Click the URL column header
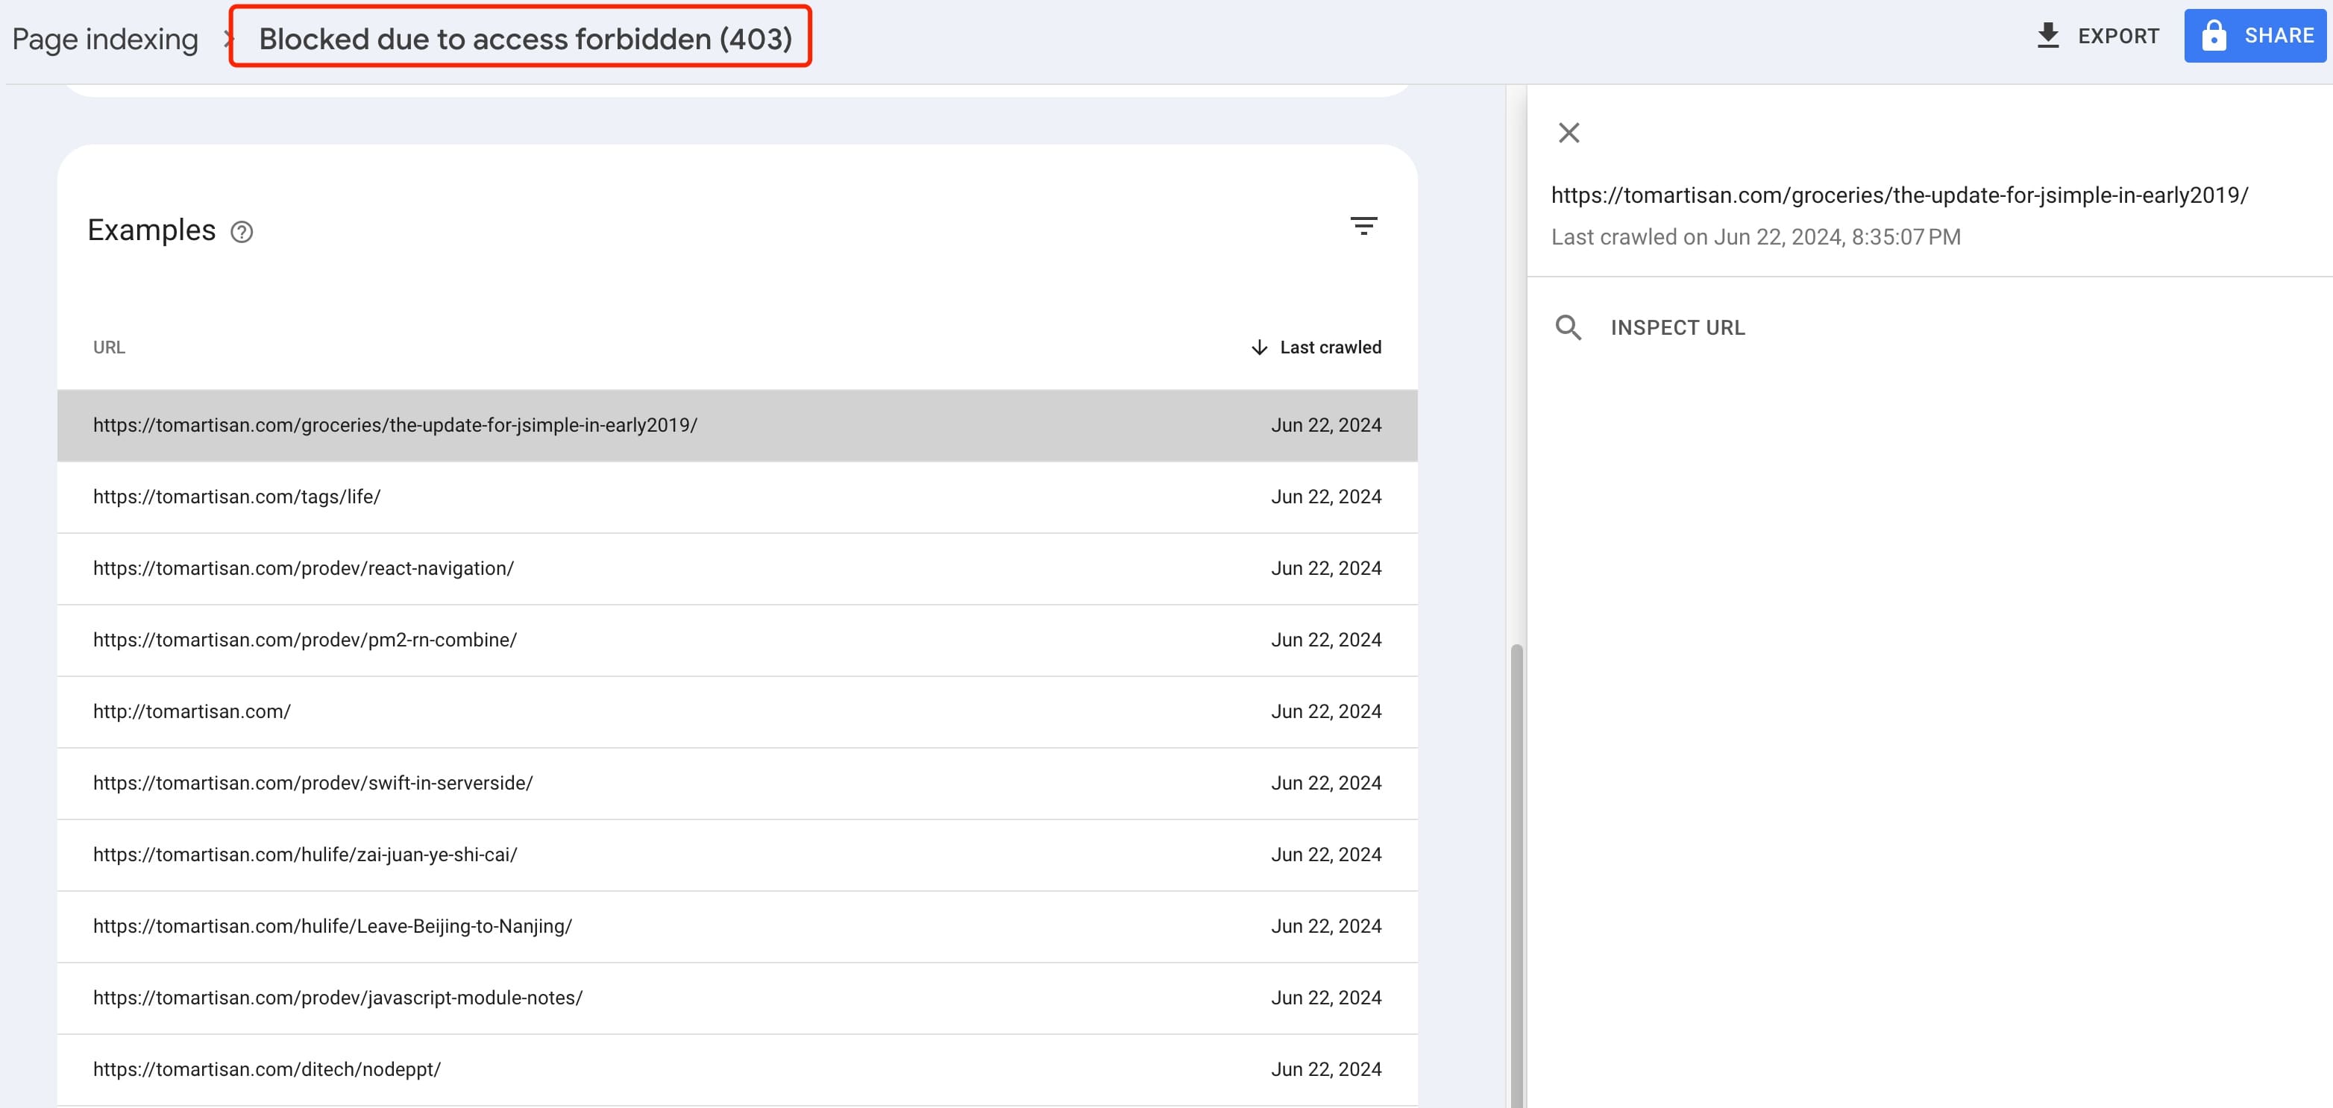Screen dimensions: 2333x1108 [x=109, y=347]
